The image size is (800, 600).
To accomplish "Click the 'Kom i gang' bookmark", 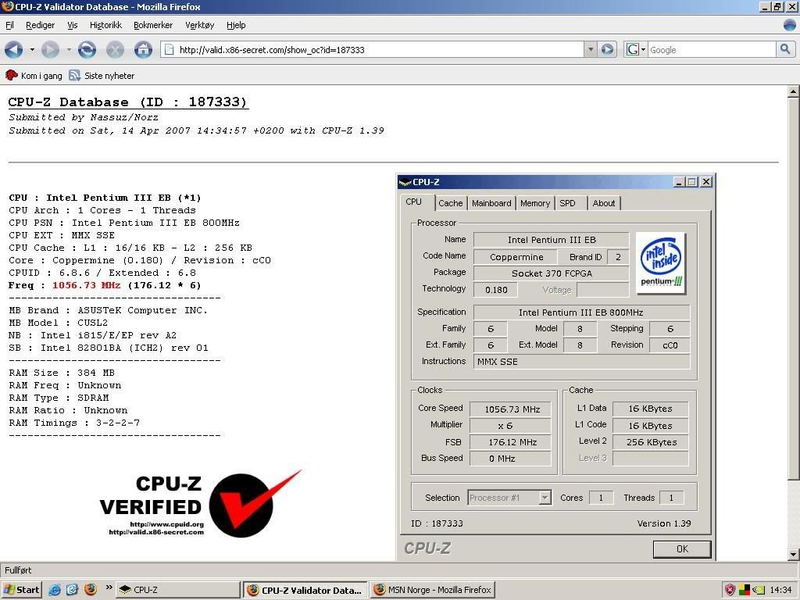I will (34, 76).
